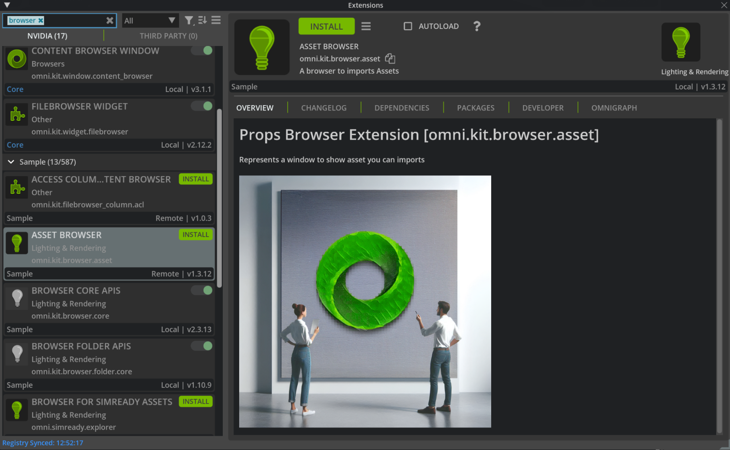Image resolution: width=730 pixels, height=450 pixels.
Task: Switch to the CHANGELOG tab
Action: coord(324,108)
